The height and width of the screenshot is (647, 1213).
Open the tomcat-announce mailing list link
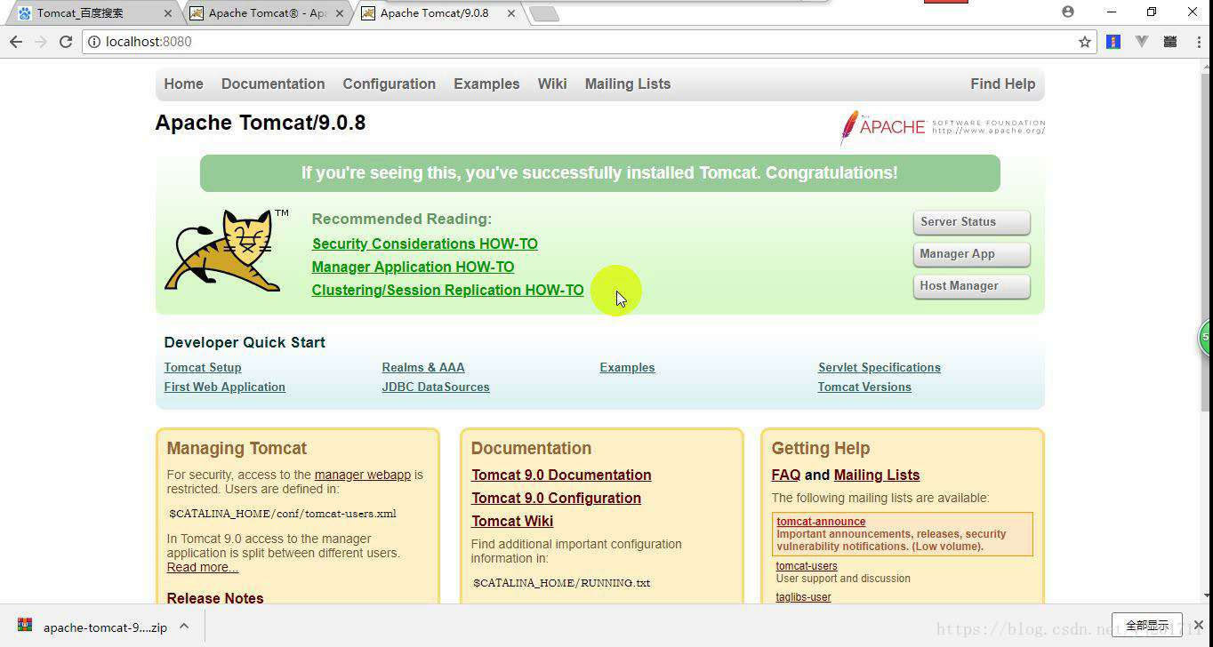point(821,522)
